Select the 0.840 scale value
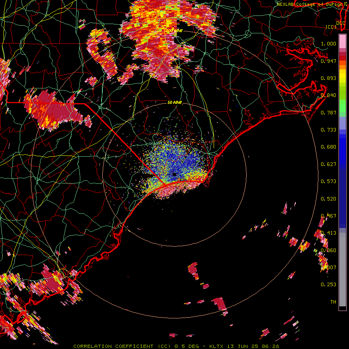Image resolution: width=349 pixels, height=349 pixels. (328, 95)
